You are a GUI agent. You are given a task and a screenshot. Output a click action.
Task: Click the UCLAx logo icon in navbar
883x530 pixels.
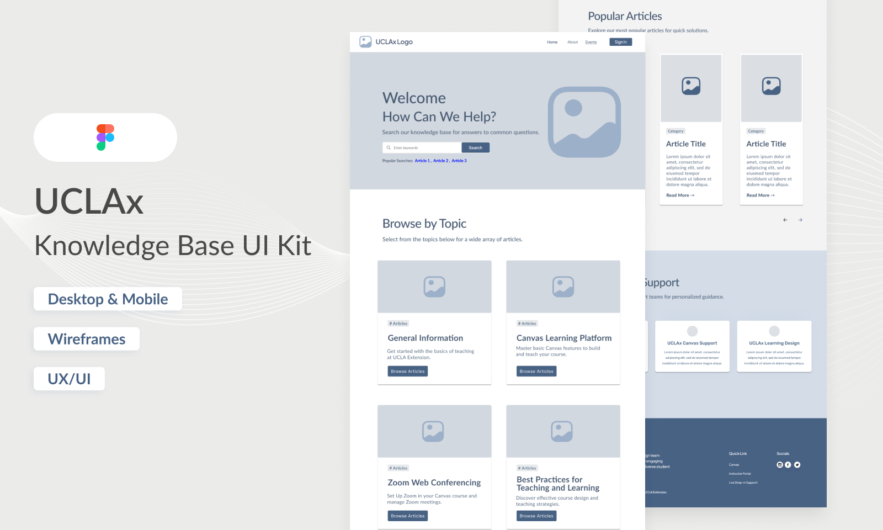click(x=365, y=41)
